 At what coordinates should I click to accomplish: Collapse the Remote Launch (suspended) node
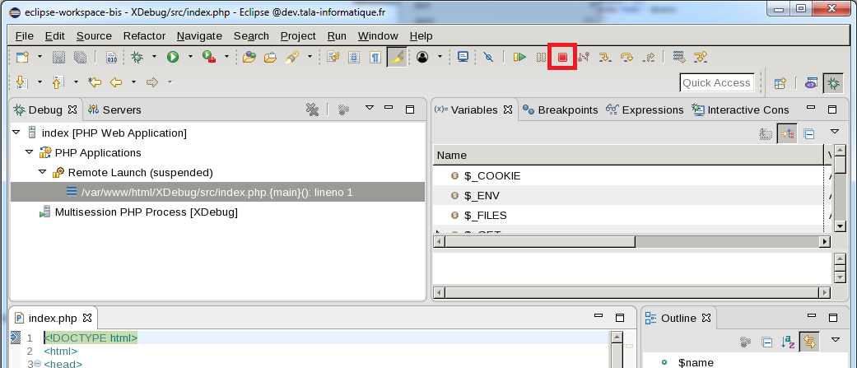[x=43, y=173]
